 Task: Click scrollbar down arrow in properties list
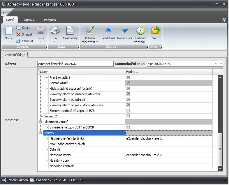pyautogui.click(x=220, y=169)
